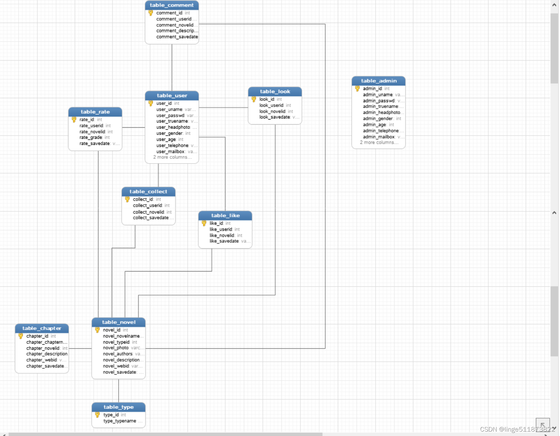Click the key icon next to rate_id
This screenshot has height=436, width=560.
pos(74,119)
